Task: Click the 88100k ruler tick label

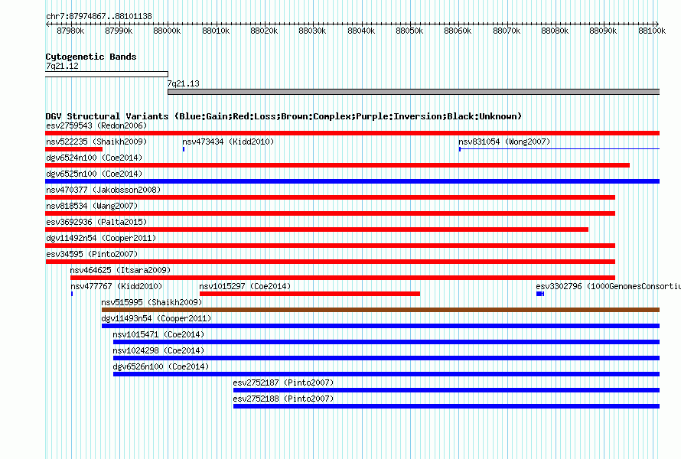Action: tap(651, 31)
